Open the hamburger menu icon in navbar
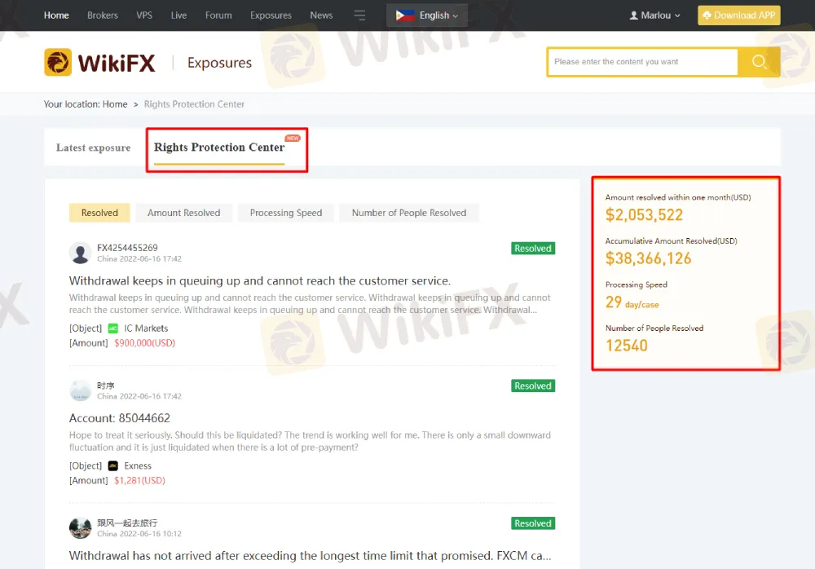Image resolution: width=815 pixels, height=569 pixels. (359, 15)
